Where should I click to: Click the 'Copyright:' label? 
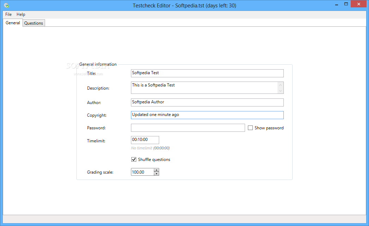(97, 115)
